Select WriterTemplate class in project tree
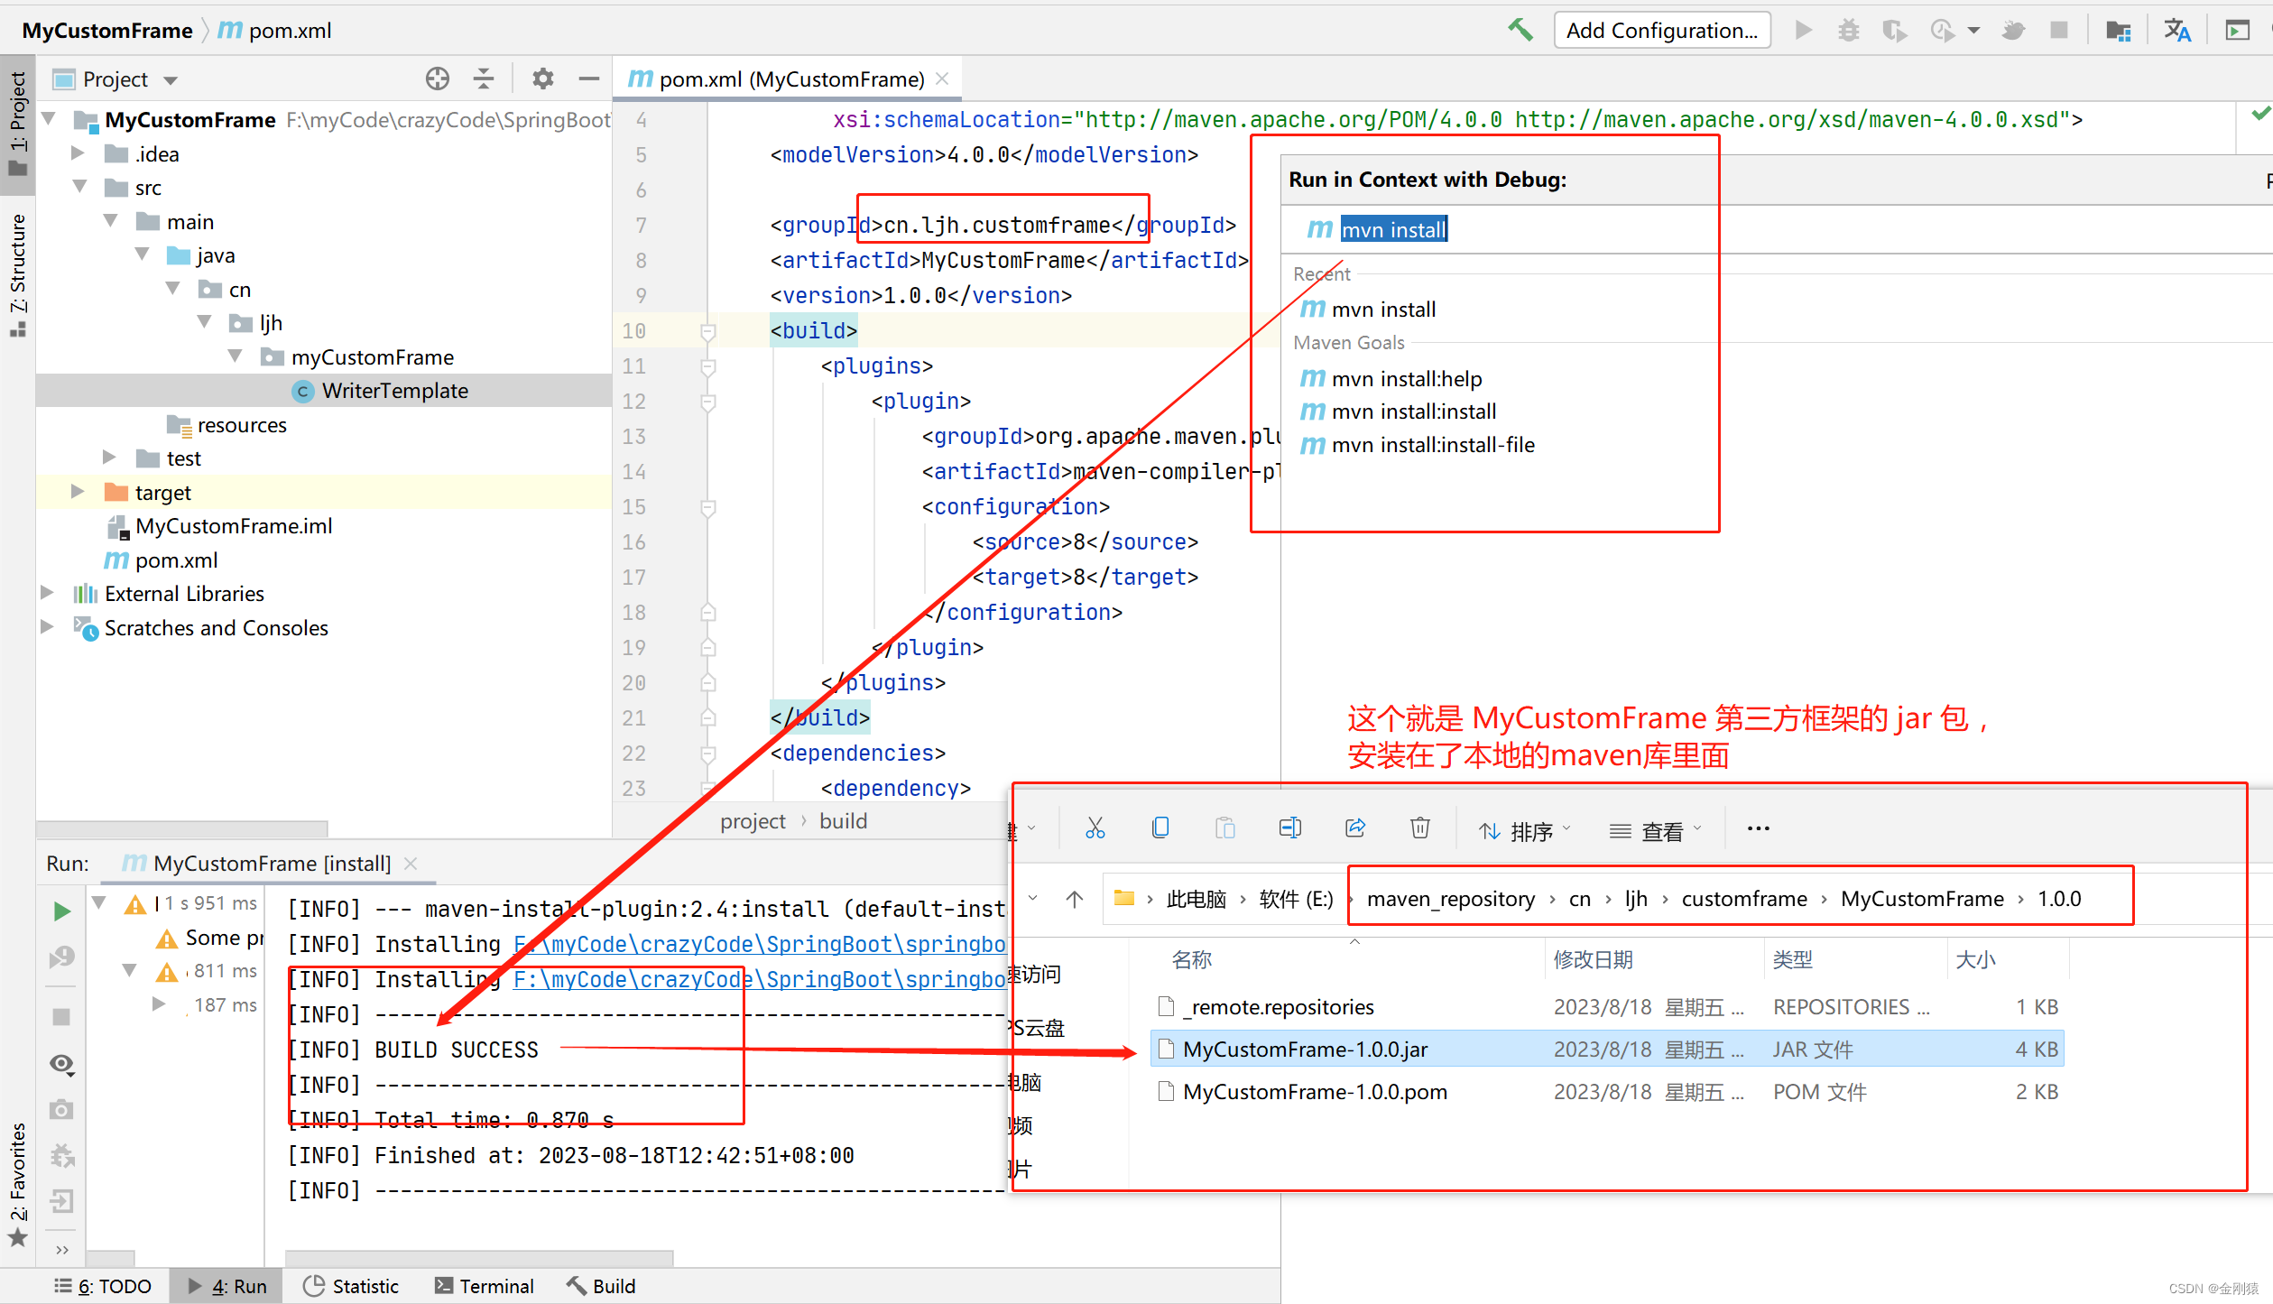2273x1304 pixels. click(x=395, y=391)
